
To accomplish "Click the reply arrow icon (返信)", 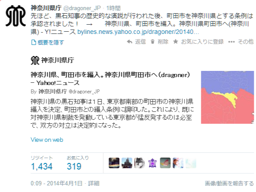I will pyautogui.click(x=130, y=42).
